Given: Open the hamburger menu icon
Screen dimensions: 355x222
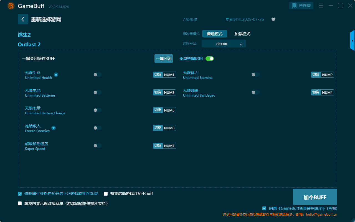Looking at the screenshot, I should point(321,6).
